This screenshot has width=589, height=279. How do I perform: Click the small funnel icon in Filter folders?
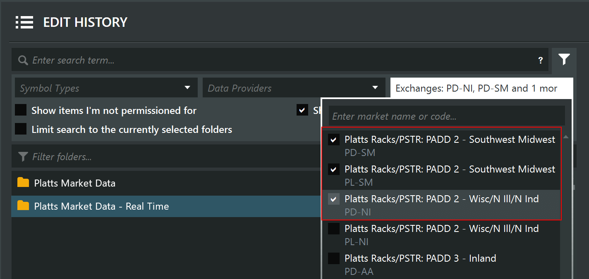coord(23,157)
